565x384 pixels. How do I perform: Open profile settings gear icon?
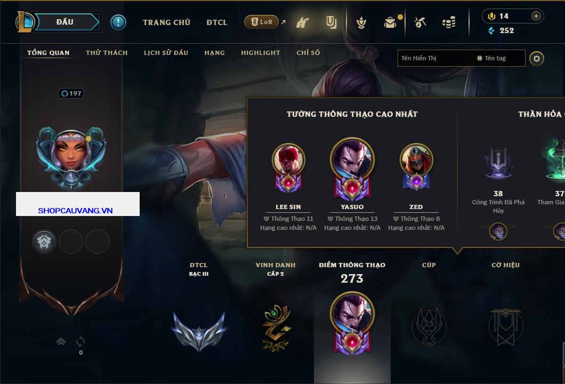pyautogui.click(x=537, y=59)
